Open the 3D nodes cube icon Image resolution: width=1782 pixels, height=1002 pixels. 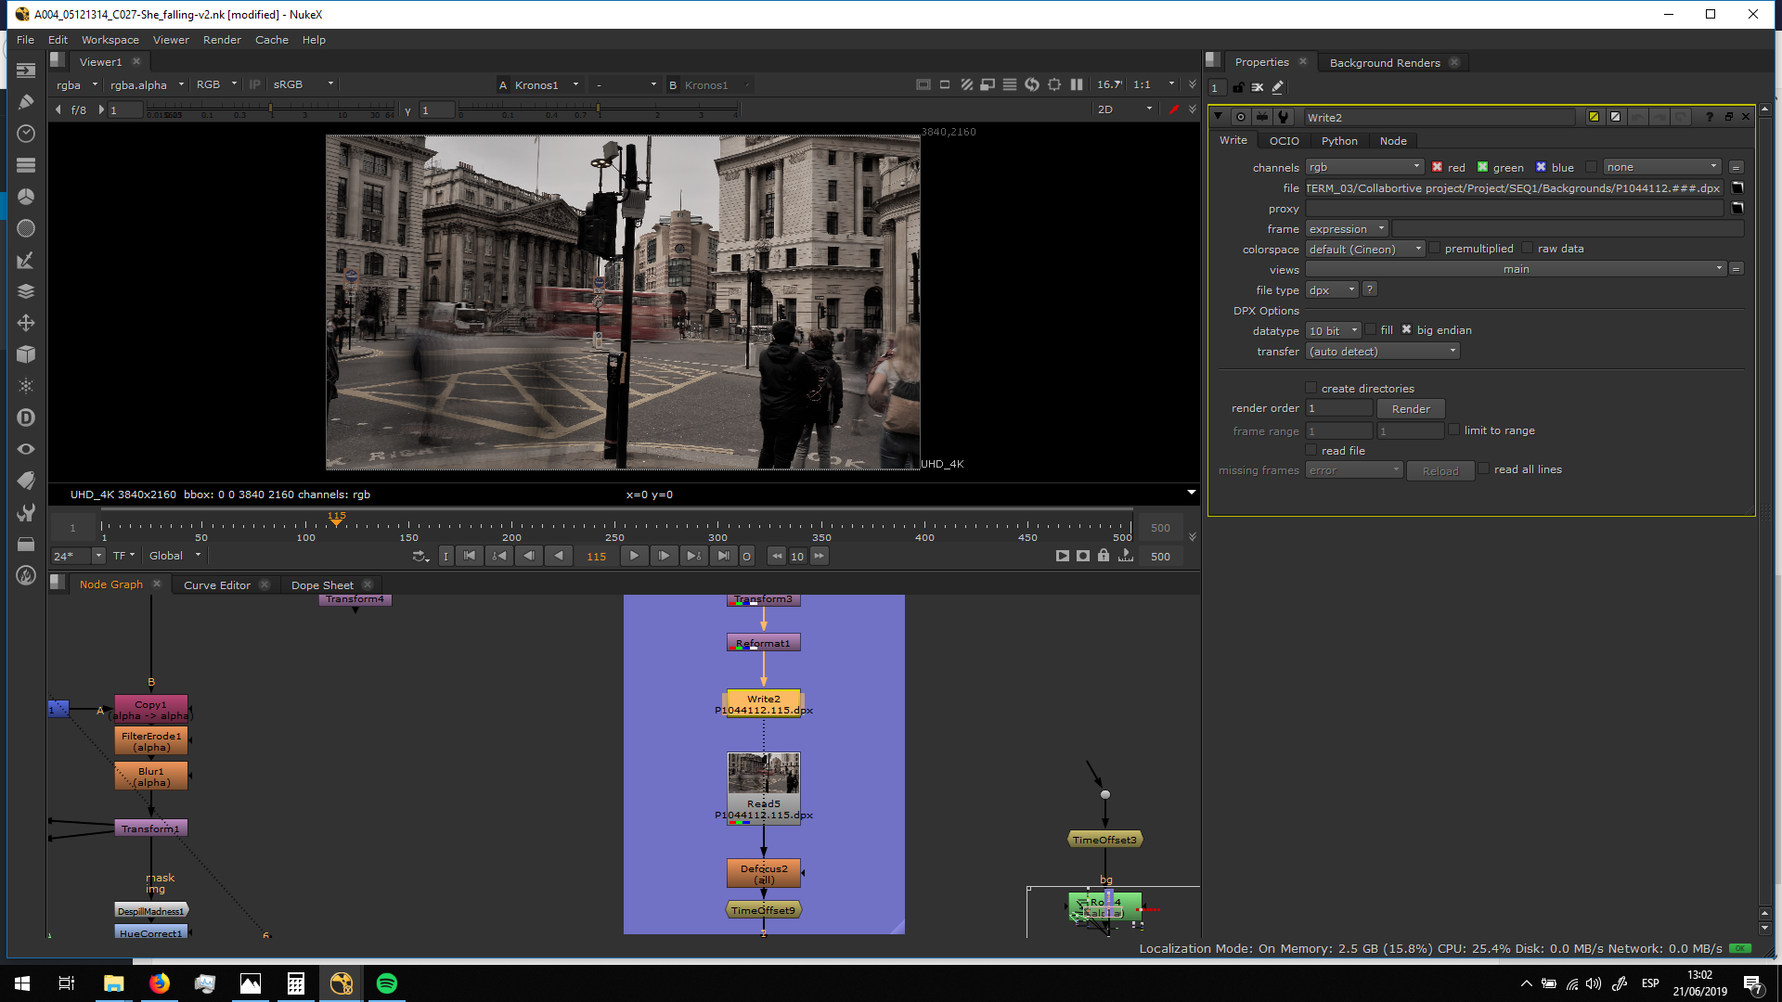[26, 354]
